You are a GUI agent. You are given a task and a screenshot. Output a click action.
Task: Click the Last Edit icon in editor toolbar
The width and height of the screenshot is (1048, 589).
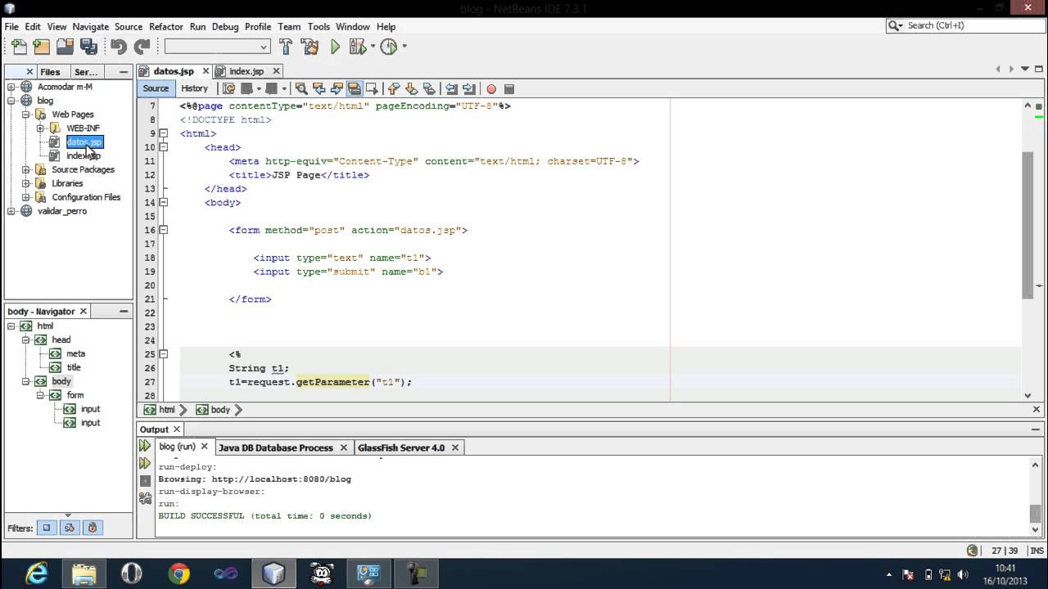point(228,88)
